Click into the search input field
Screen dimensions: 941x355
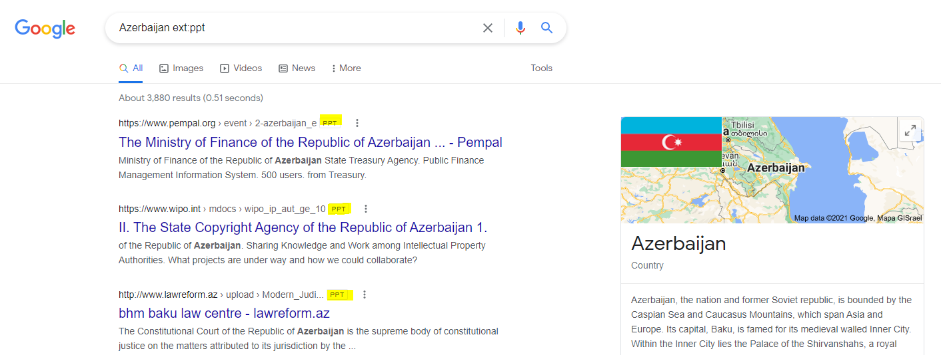(293, 28)
